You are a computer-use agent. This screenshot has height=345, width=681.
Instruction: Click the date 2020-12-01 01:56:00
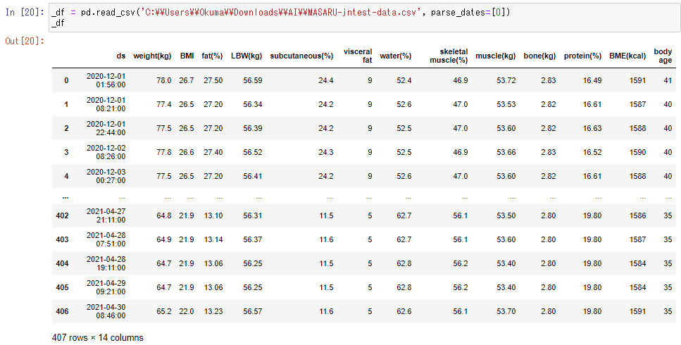click(106, 80)
